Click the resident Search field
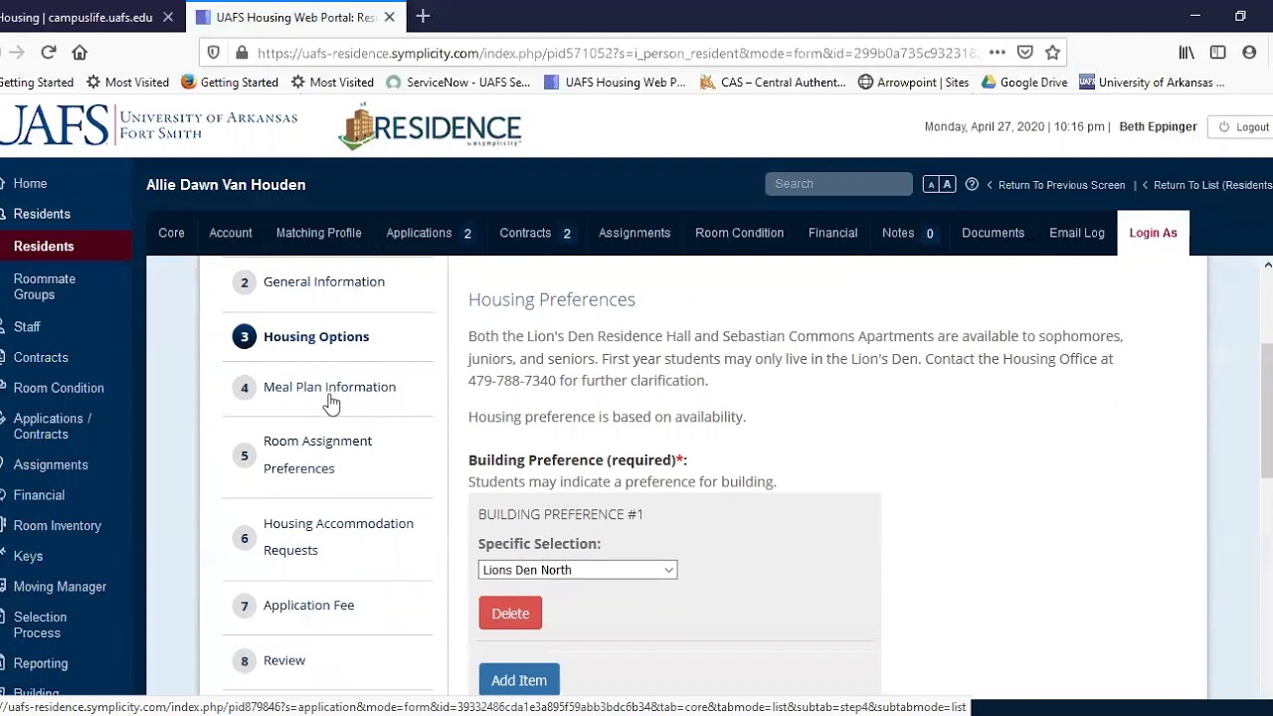Viewport: 1273px width, 716px height. [838, 184]
